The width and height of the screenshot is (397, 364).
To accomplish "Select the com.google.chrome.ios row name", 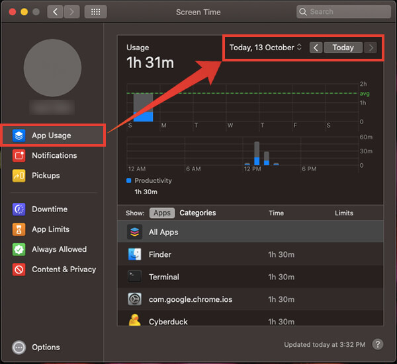I will click(191, 299).
